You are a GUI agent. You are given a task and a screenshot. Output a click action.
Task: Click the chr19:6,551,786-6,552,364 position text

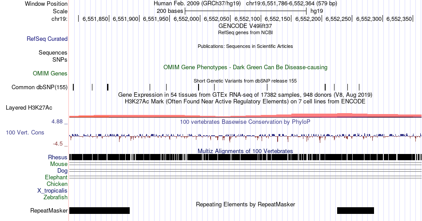291,4
